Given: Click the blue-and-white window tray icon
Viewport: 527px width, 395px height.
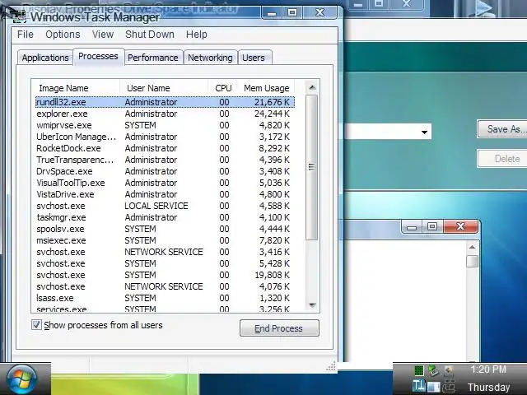Looking at the screenshot, I should 434,386.
